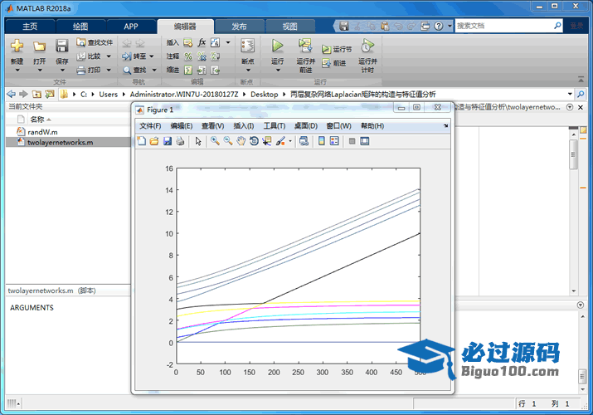
Task: Select randW.m in the file list
Action: click(x=42, y=131)
